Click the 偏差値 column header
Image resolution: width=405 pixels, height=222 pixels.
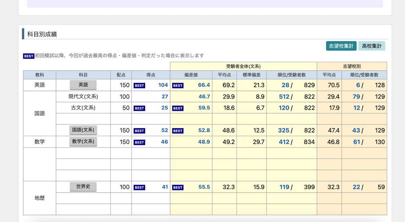pos(191,75)
